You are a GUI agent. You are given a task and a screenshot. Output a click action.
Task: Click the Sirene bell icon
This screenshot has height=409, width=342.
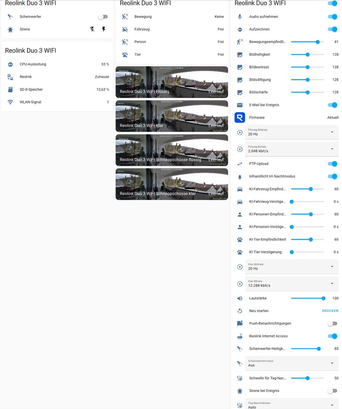pyautogui.click(x=10, y=29)
